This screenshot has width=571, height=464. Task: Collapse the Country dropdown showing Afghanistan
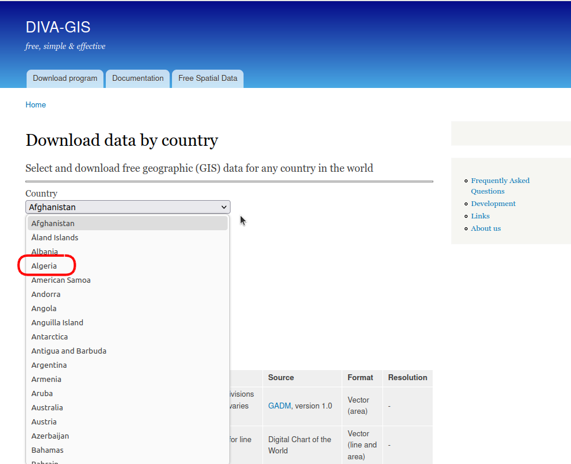[128, 207]
